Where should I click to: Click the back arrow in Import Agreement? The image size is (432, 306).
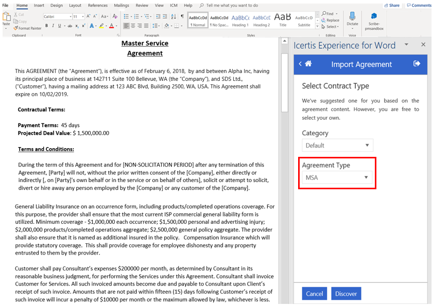[300, 64]
